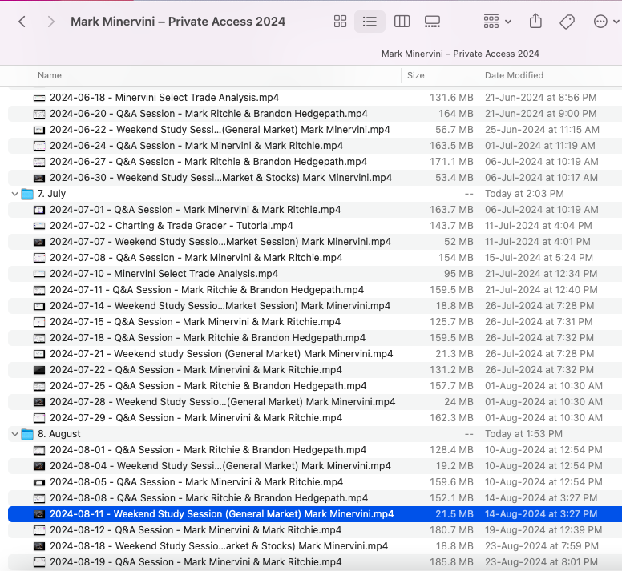Click size value 21.5 MB in highlighted row
Viewport: 622px width, 571px height.
click(454, 514)
